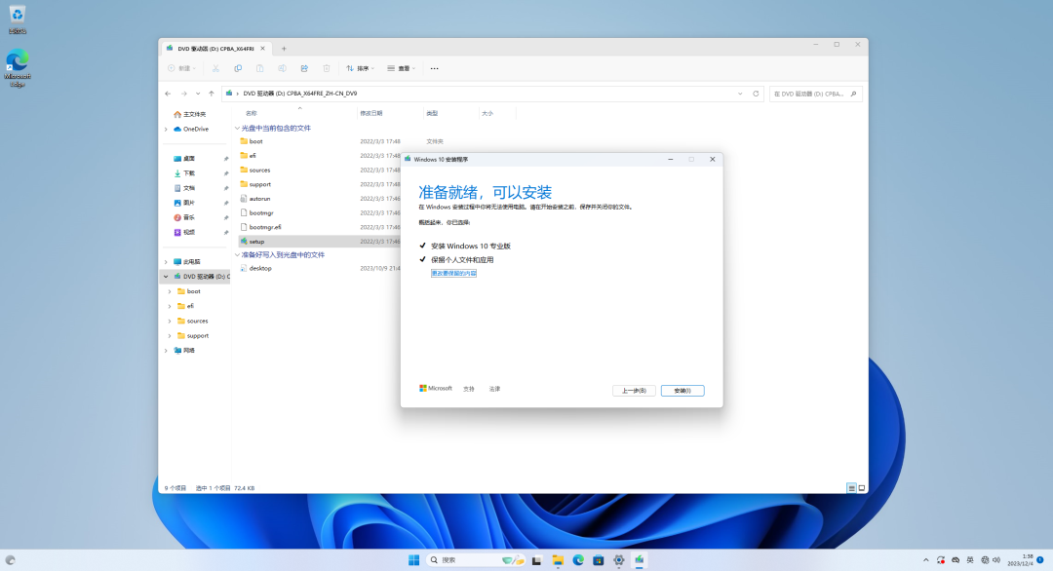The width and height of the screenshot is (1053, 571).
Task: Click the 安装 (Install) button
Action: [682, 391]
